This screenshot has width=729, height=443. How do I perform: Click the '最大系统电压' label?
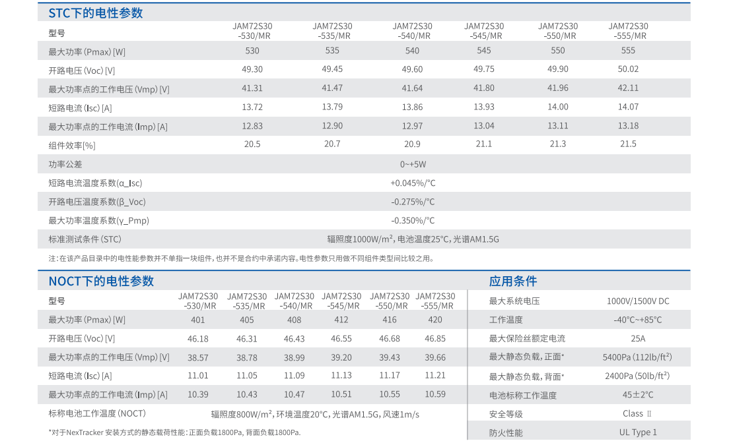click(x=514, y=301)
